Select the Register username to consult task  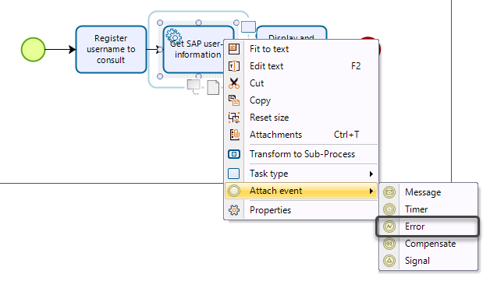pyautogui.click(x=111, y=49)
